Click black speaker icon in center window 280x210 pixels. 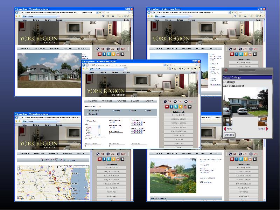pyautogui.click(x=190, y=107)
